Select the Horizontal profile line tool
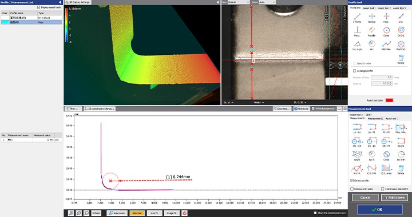The width and height of the screenshot is (412, 217). 386,18
